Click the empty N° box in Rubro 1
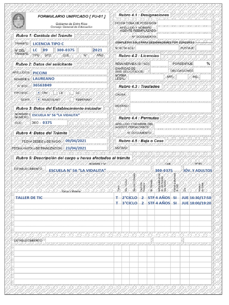Image resolution: width=229 pixels, height=305 pixels. pyautogui.click(x=85, y=50)
